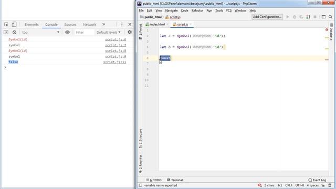
Task: Change 4 spaces indent setting
Action: pyautogui.click(x=313, y=185)
